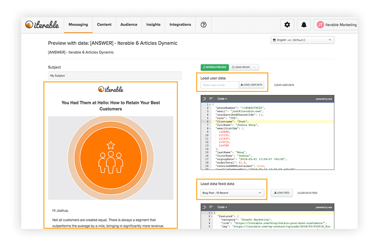Click the Clear Data Feed link

point(307,193)
